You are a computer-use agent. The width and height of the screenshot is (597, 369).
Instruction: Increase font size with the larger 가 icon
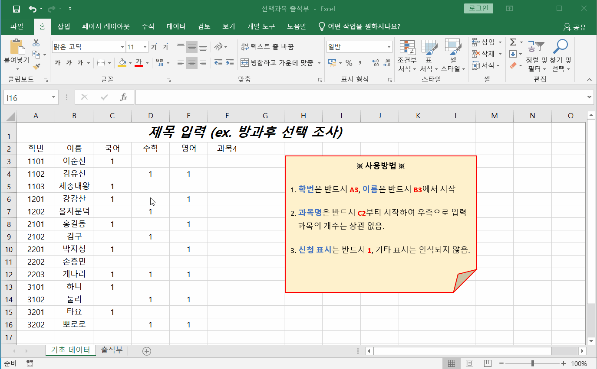[x=154, y=47]
